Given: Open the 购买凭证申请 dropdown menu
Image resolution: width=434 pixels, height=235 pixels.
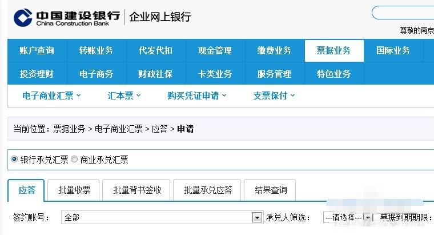Looking at the screenshot, I should pyautogui.click(x=197, y=95).
